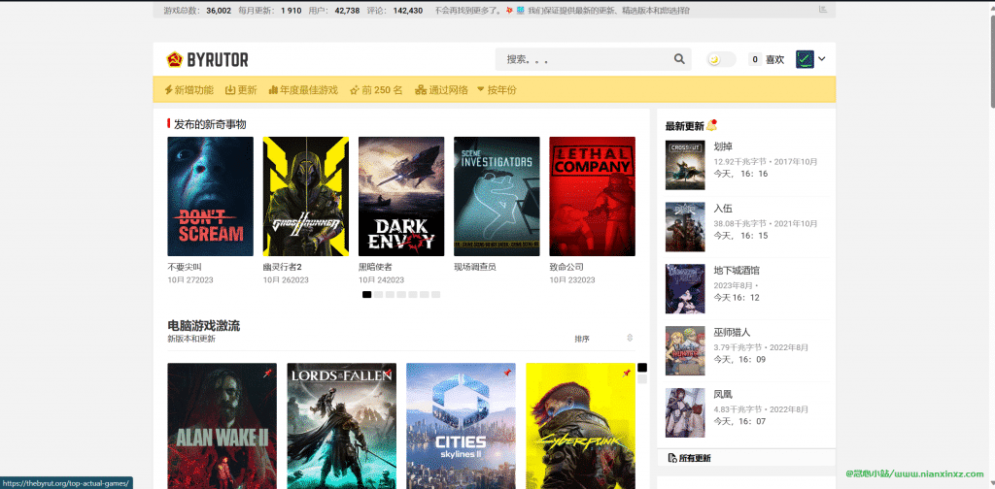The image size is (995, 489).
Task: Open the 前 250 名 menu item
Action: pyautogui.click(x=376, y=90)
